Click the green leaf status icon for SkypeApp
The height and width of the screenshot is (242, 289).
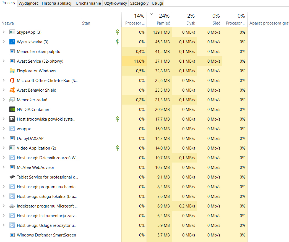pos(118,32)
